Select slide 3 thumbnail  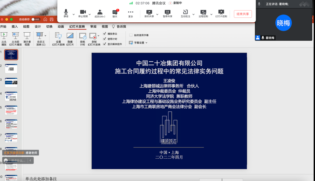coord(11,82)
